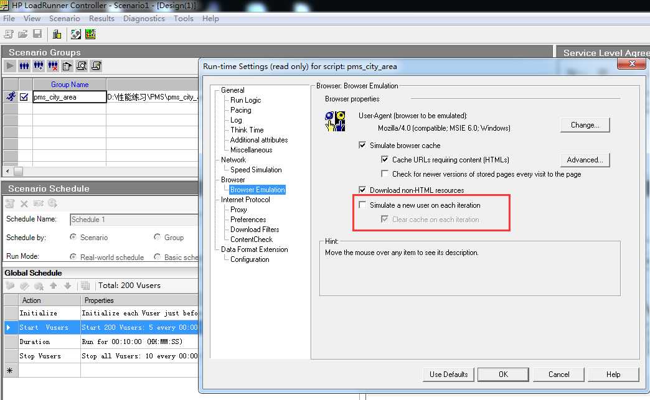Click the Run-Time Settings icon in Scenario Groups
Image resolution: width=650 pixels, height=400 pixels.
pyautogui.click(x=67, y=66)
